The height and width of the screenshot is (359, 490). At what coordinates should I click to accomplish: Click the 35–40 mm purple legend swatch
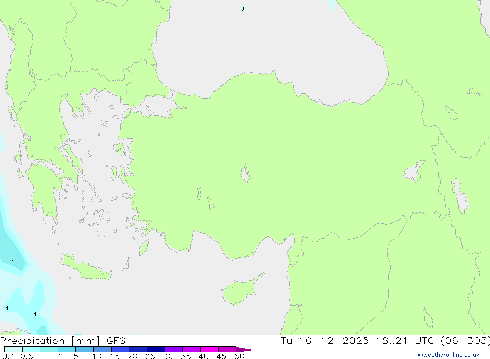tap(191, 349)
